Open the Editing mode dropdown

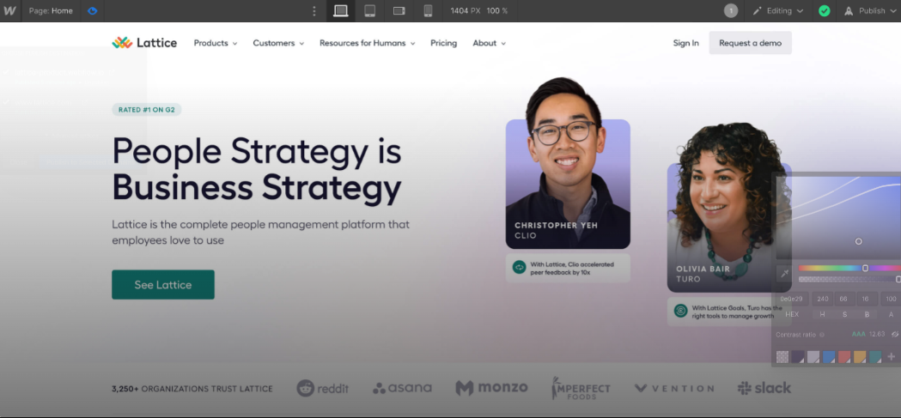(779, 11)
